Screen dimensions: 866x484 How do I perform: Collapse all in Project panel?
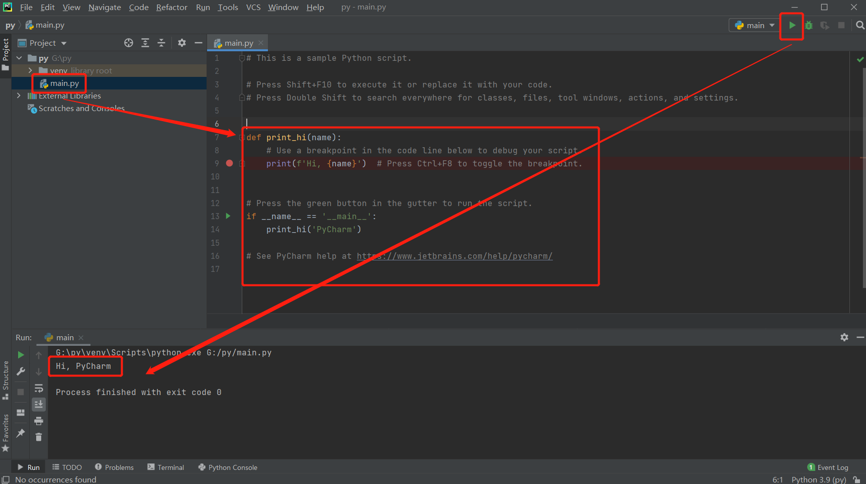[161, 43]
